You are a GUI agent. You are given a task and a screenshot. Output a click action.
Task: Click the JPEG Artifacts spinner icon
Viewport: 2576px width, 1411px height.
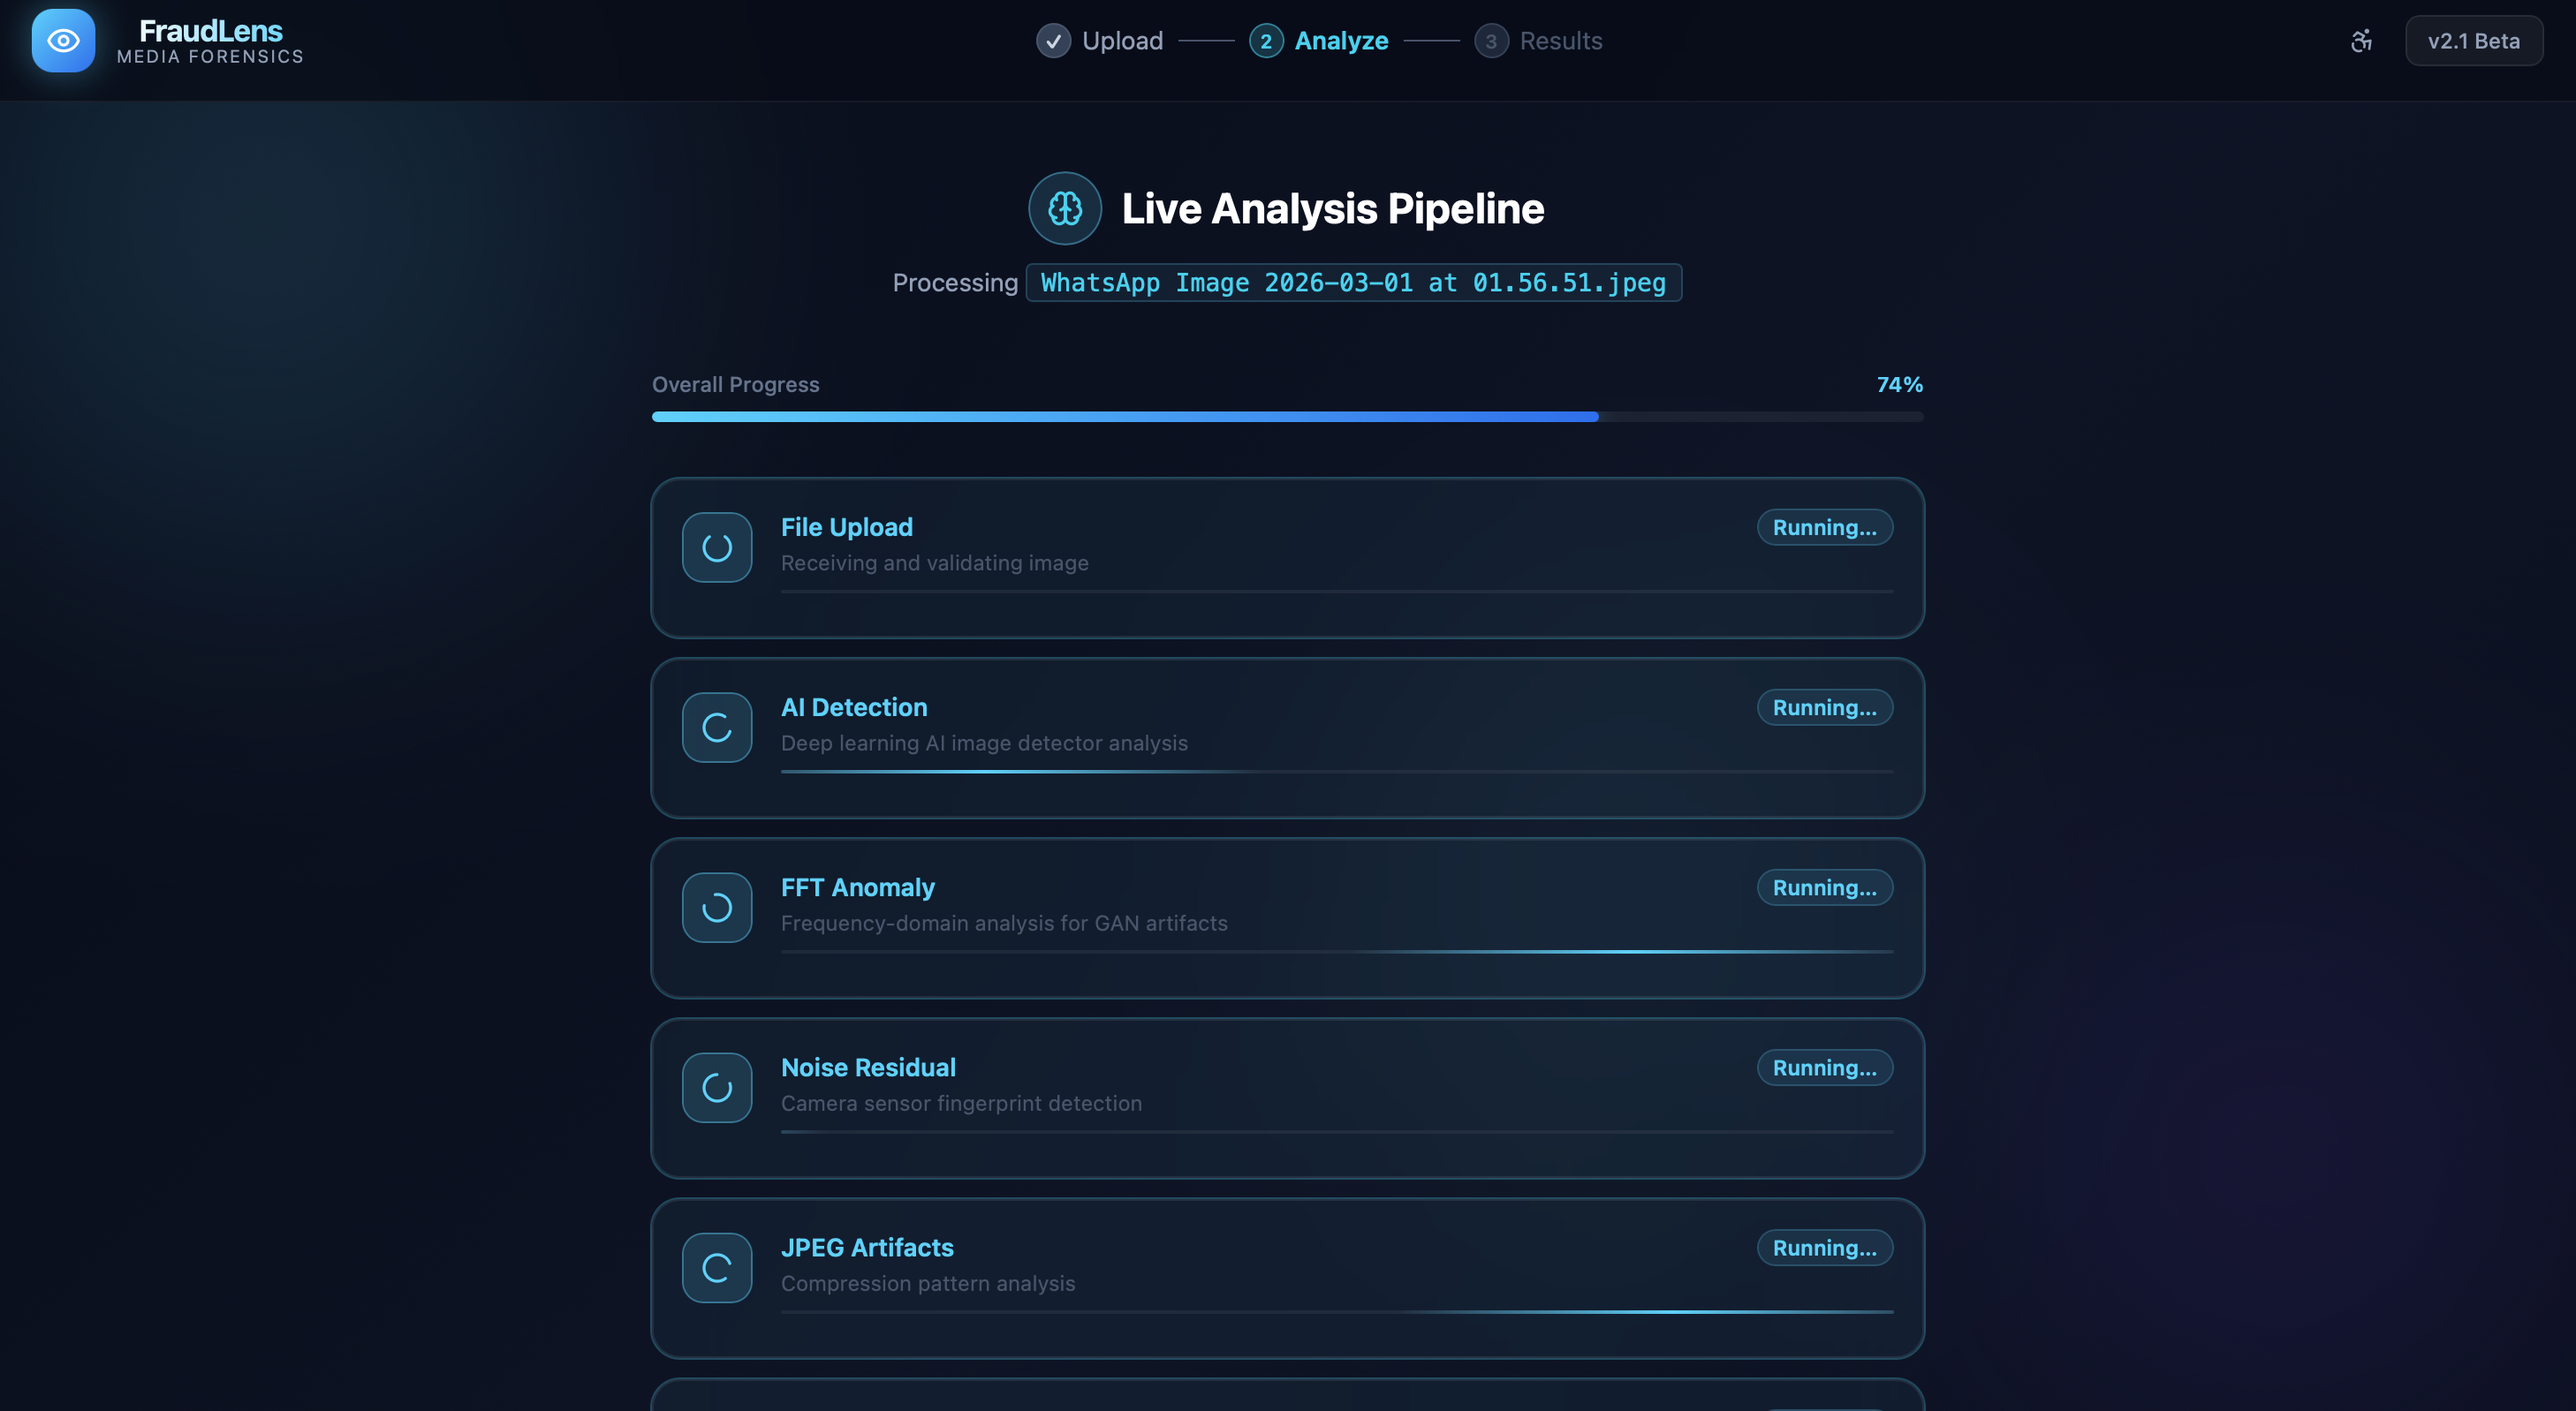click(717, 1267)
